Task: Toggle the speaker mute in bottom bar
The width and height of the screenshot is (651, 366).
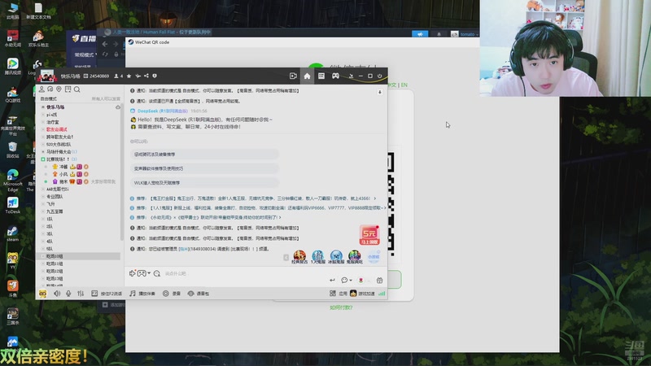Action: pyautogui.click(x=57, y=294)
